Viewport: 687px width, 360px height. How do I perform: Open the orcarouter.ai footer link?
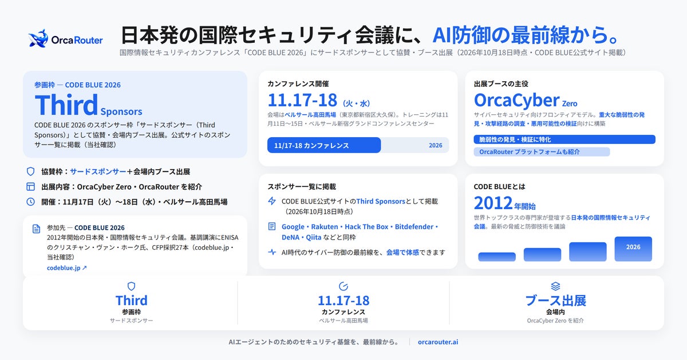tap(438, 342)
